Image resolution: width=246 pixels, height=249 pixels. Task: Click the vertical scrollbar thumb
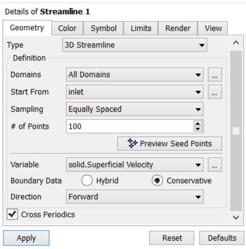[236, 131]
